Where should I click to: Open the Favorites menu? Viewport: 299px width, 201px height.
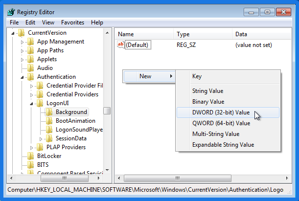point(72,22)
